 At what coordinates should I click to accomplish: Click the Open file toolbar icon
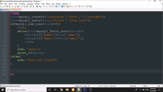pos(4,6)
